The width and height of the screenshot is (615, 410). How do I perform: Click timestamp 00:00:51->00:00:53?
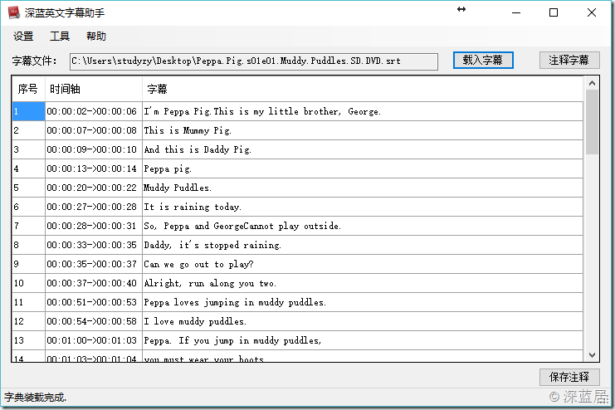point(92,302)
